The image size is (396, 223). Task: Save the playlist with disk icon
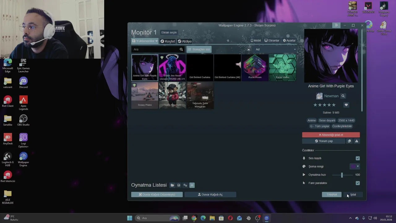(x=179, y=185)
